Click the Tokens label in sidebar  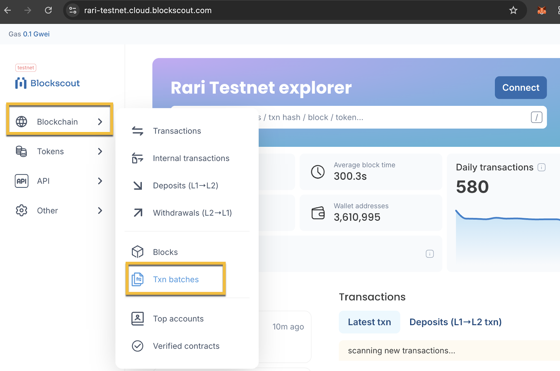pyautogui.click(x=50, y=151)
